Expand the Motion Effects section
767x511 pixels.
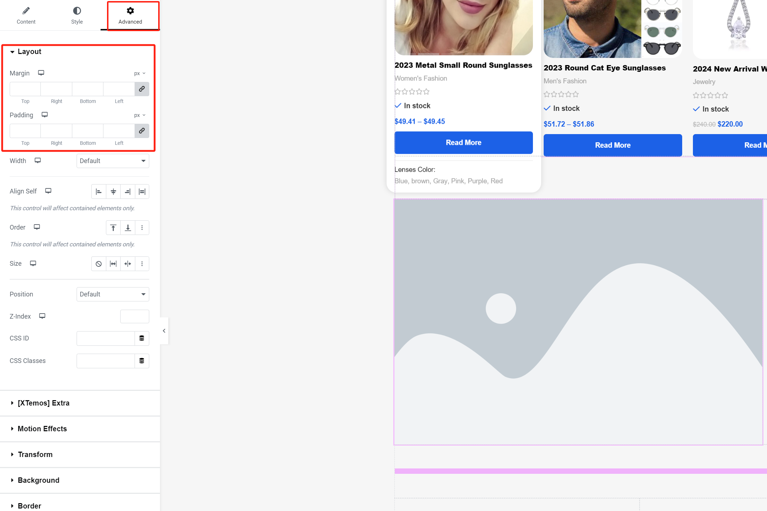[x=42, y=429]
